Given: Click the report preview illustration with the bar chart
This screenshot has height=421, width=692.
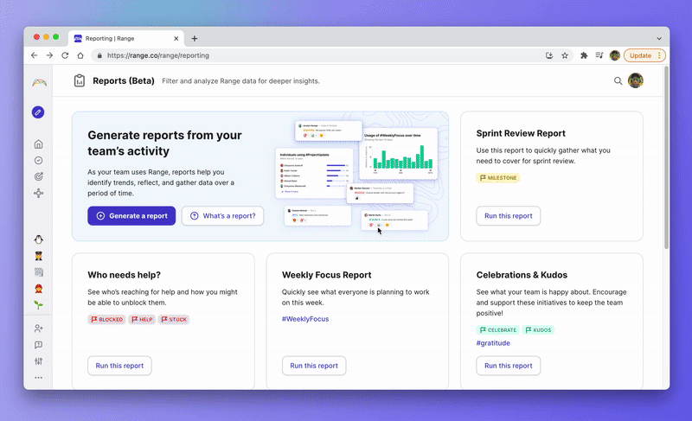Looking at the screenshot, I should (356, 175).
